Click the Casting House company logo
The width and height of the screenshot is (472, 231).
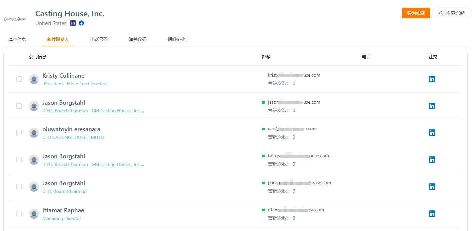point(15,19)
